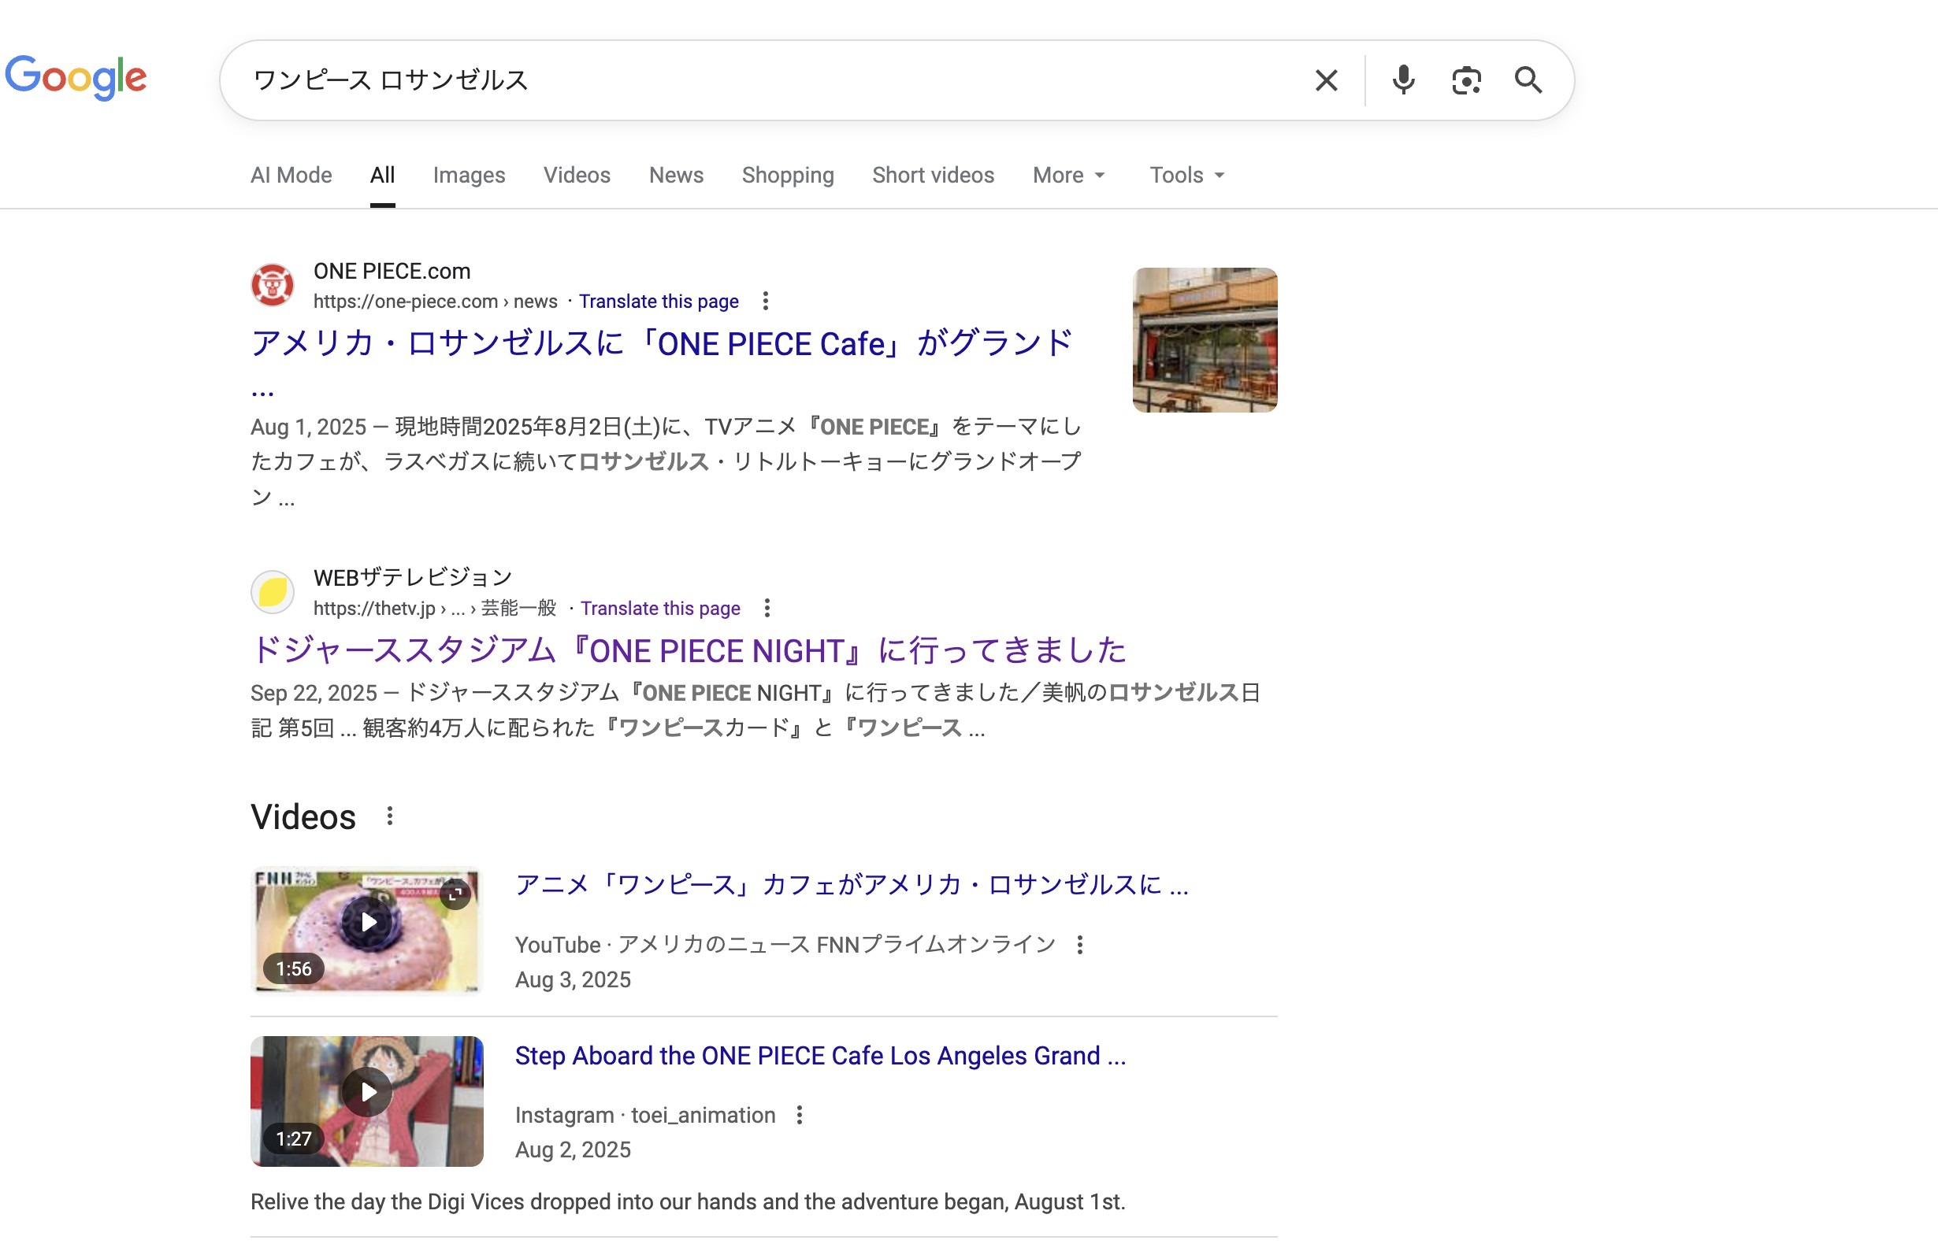Switch to the Images tab
This screenshot has height=1255, width=1938.
coord(469,175)
